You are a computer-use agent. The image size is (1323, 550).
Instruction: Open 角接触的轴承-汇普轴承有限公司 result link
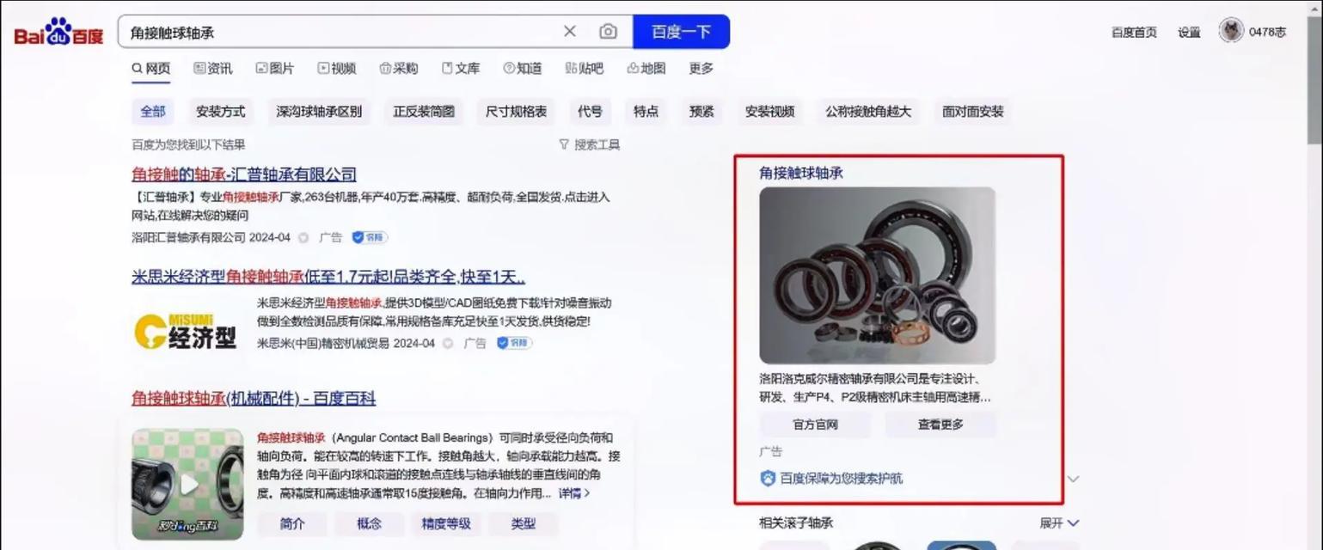tap(244, 174)
